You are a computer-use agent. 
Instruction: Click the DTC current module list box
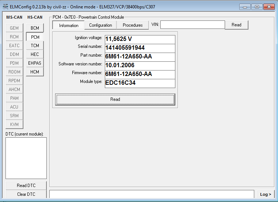(26, 158)
